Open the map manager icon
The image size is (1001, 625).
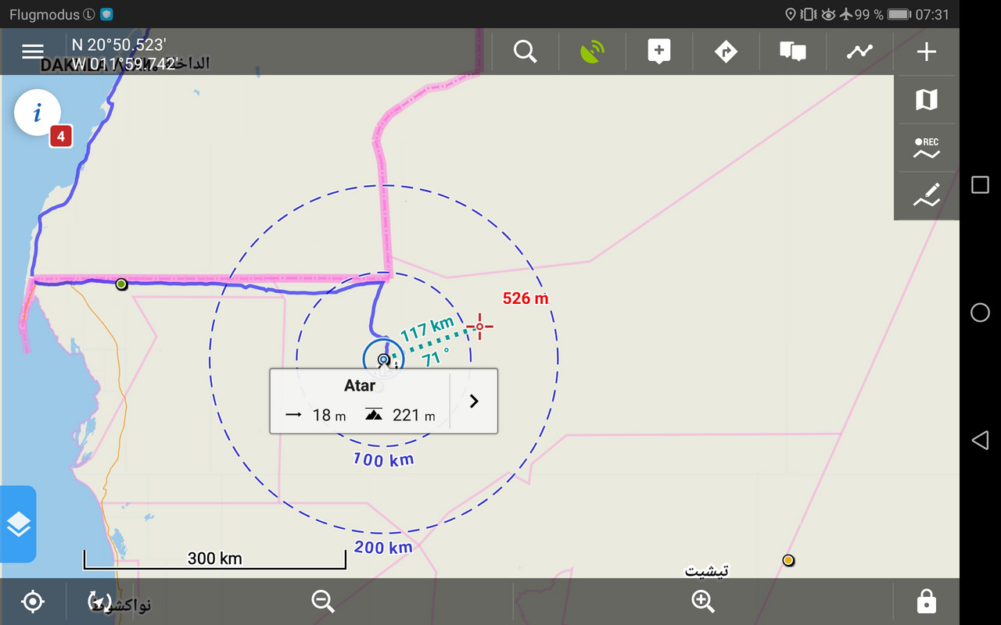[927, 99]
